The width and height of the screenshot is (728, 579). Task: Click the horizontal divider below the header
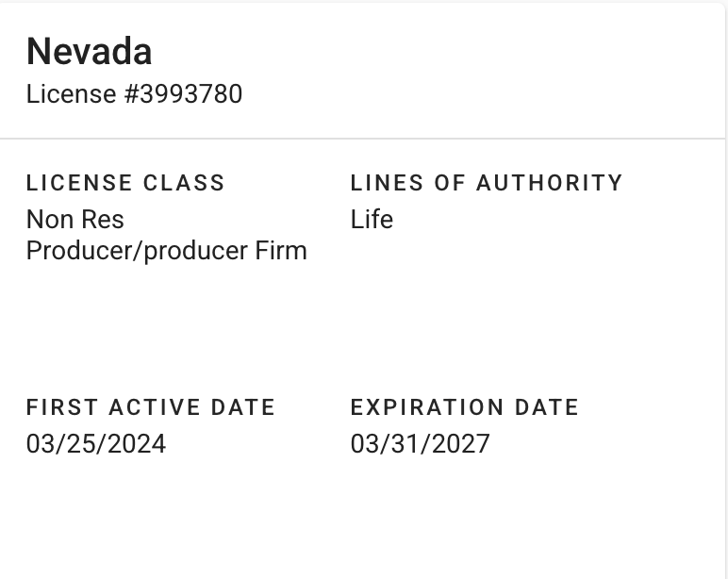point(363,139)
